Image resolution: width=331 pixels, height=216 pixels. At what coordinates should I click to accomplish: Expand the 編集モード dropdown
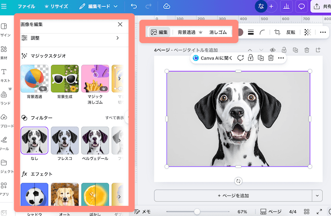tap(98, 7)
